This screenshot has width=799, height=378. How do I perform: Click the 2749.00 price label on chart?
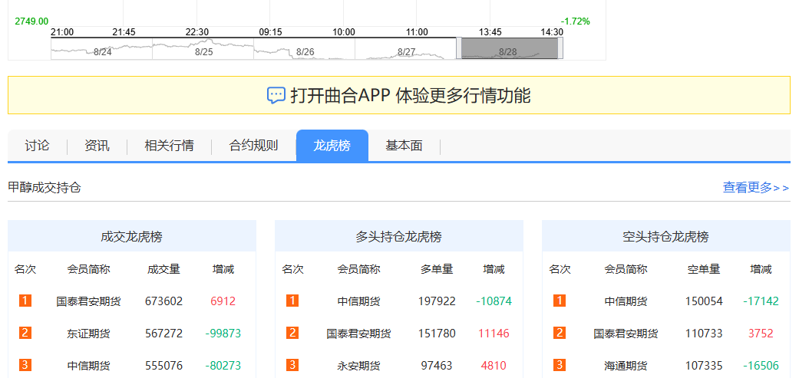click(x=31, y=21)
